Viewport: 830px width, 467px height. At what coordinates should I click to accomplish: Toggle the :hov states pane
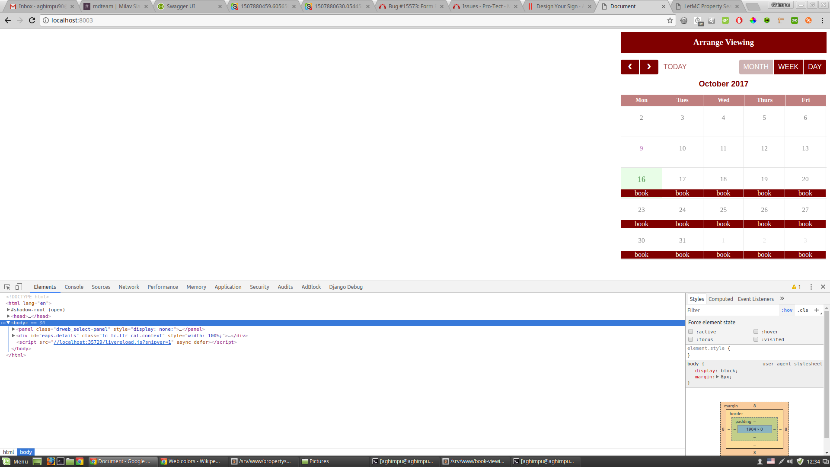click(x=787, y=310)
